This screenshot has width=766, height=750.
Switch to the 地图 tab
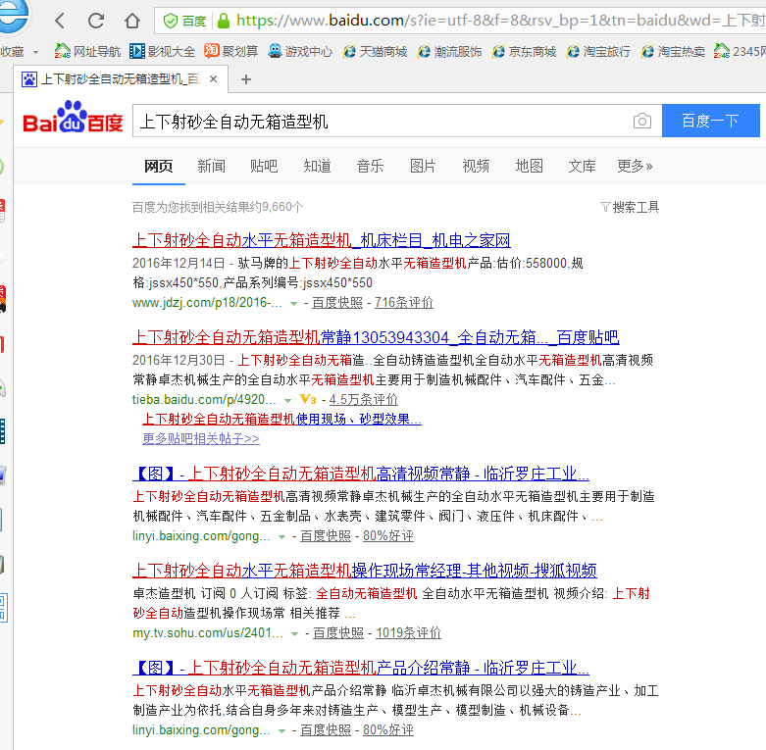point(529,166)
